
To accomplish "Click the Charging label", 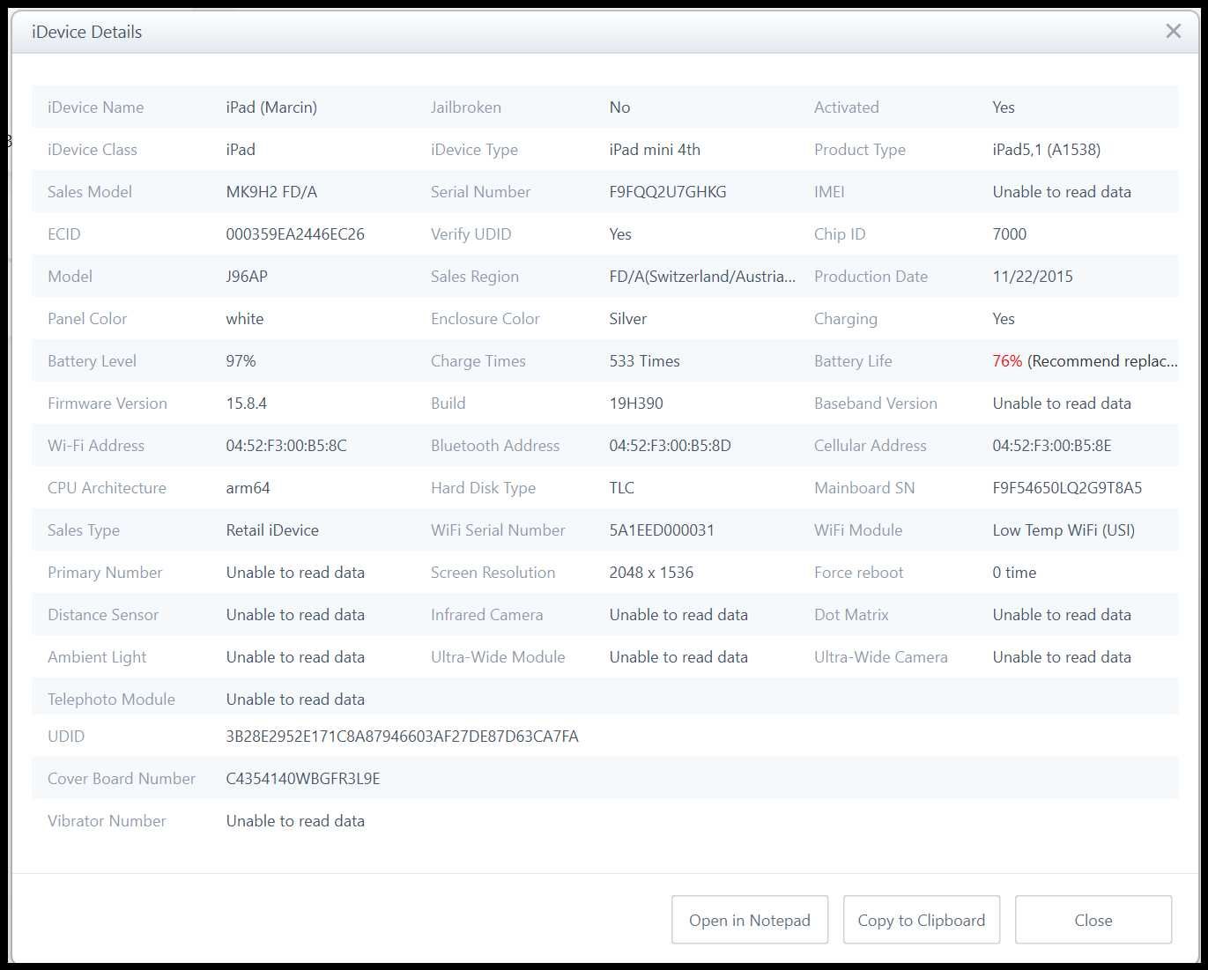I will [x=845, y=319].
